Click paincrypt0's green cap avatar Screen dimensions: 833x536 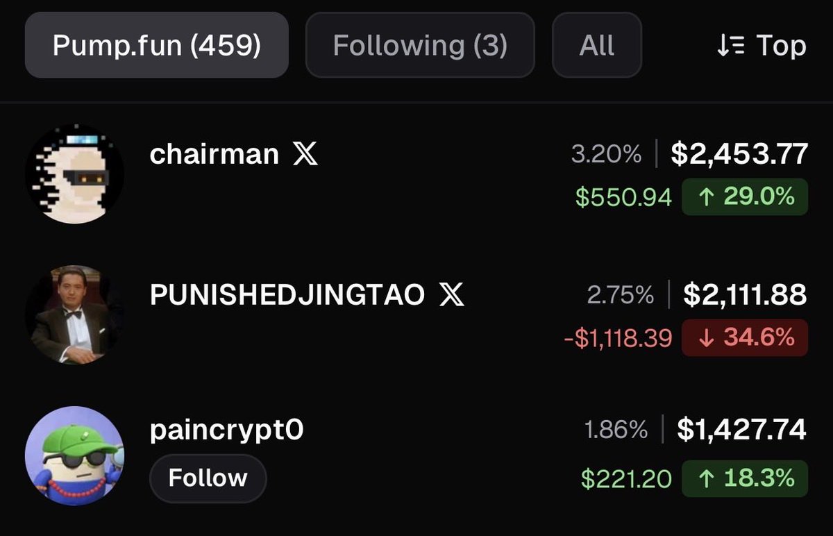coord(74,455)
